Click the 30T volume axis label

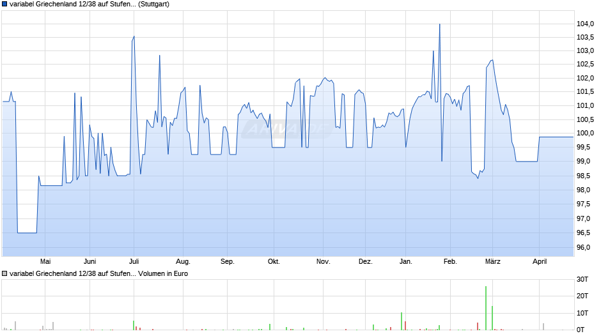[x=582, y=279]
